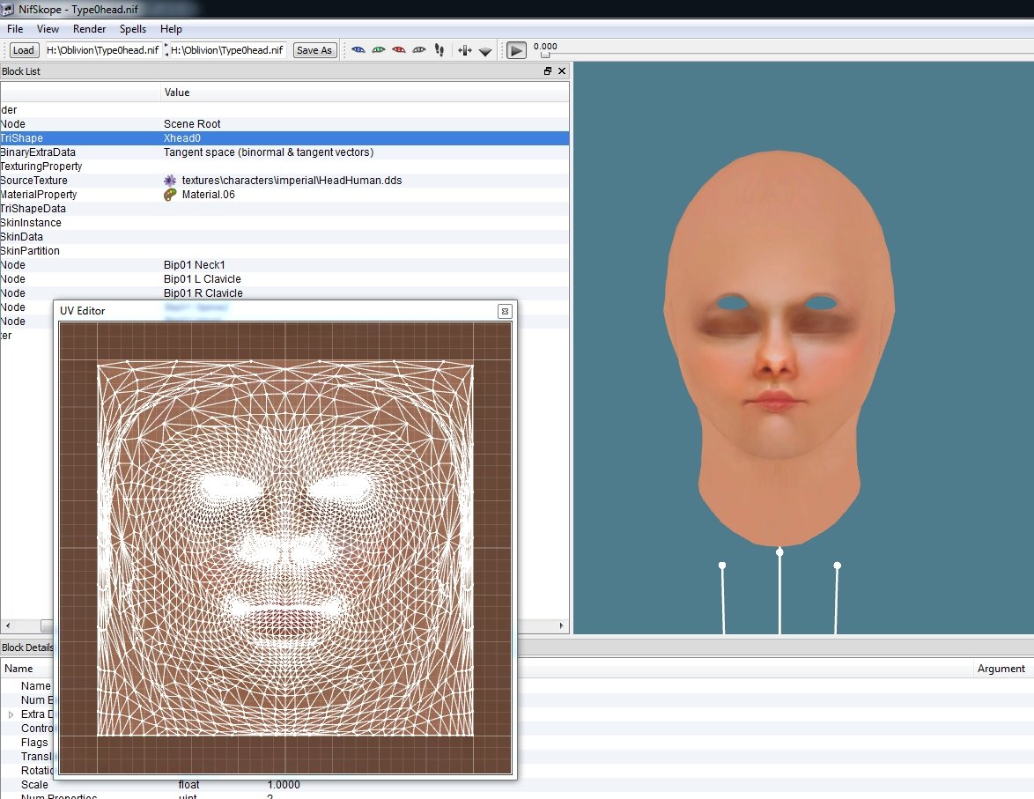The image size is (1034, 799).
Task: Click the red eye view icon
Action: tap(399, 50)
